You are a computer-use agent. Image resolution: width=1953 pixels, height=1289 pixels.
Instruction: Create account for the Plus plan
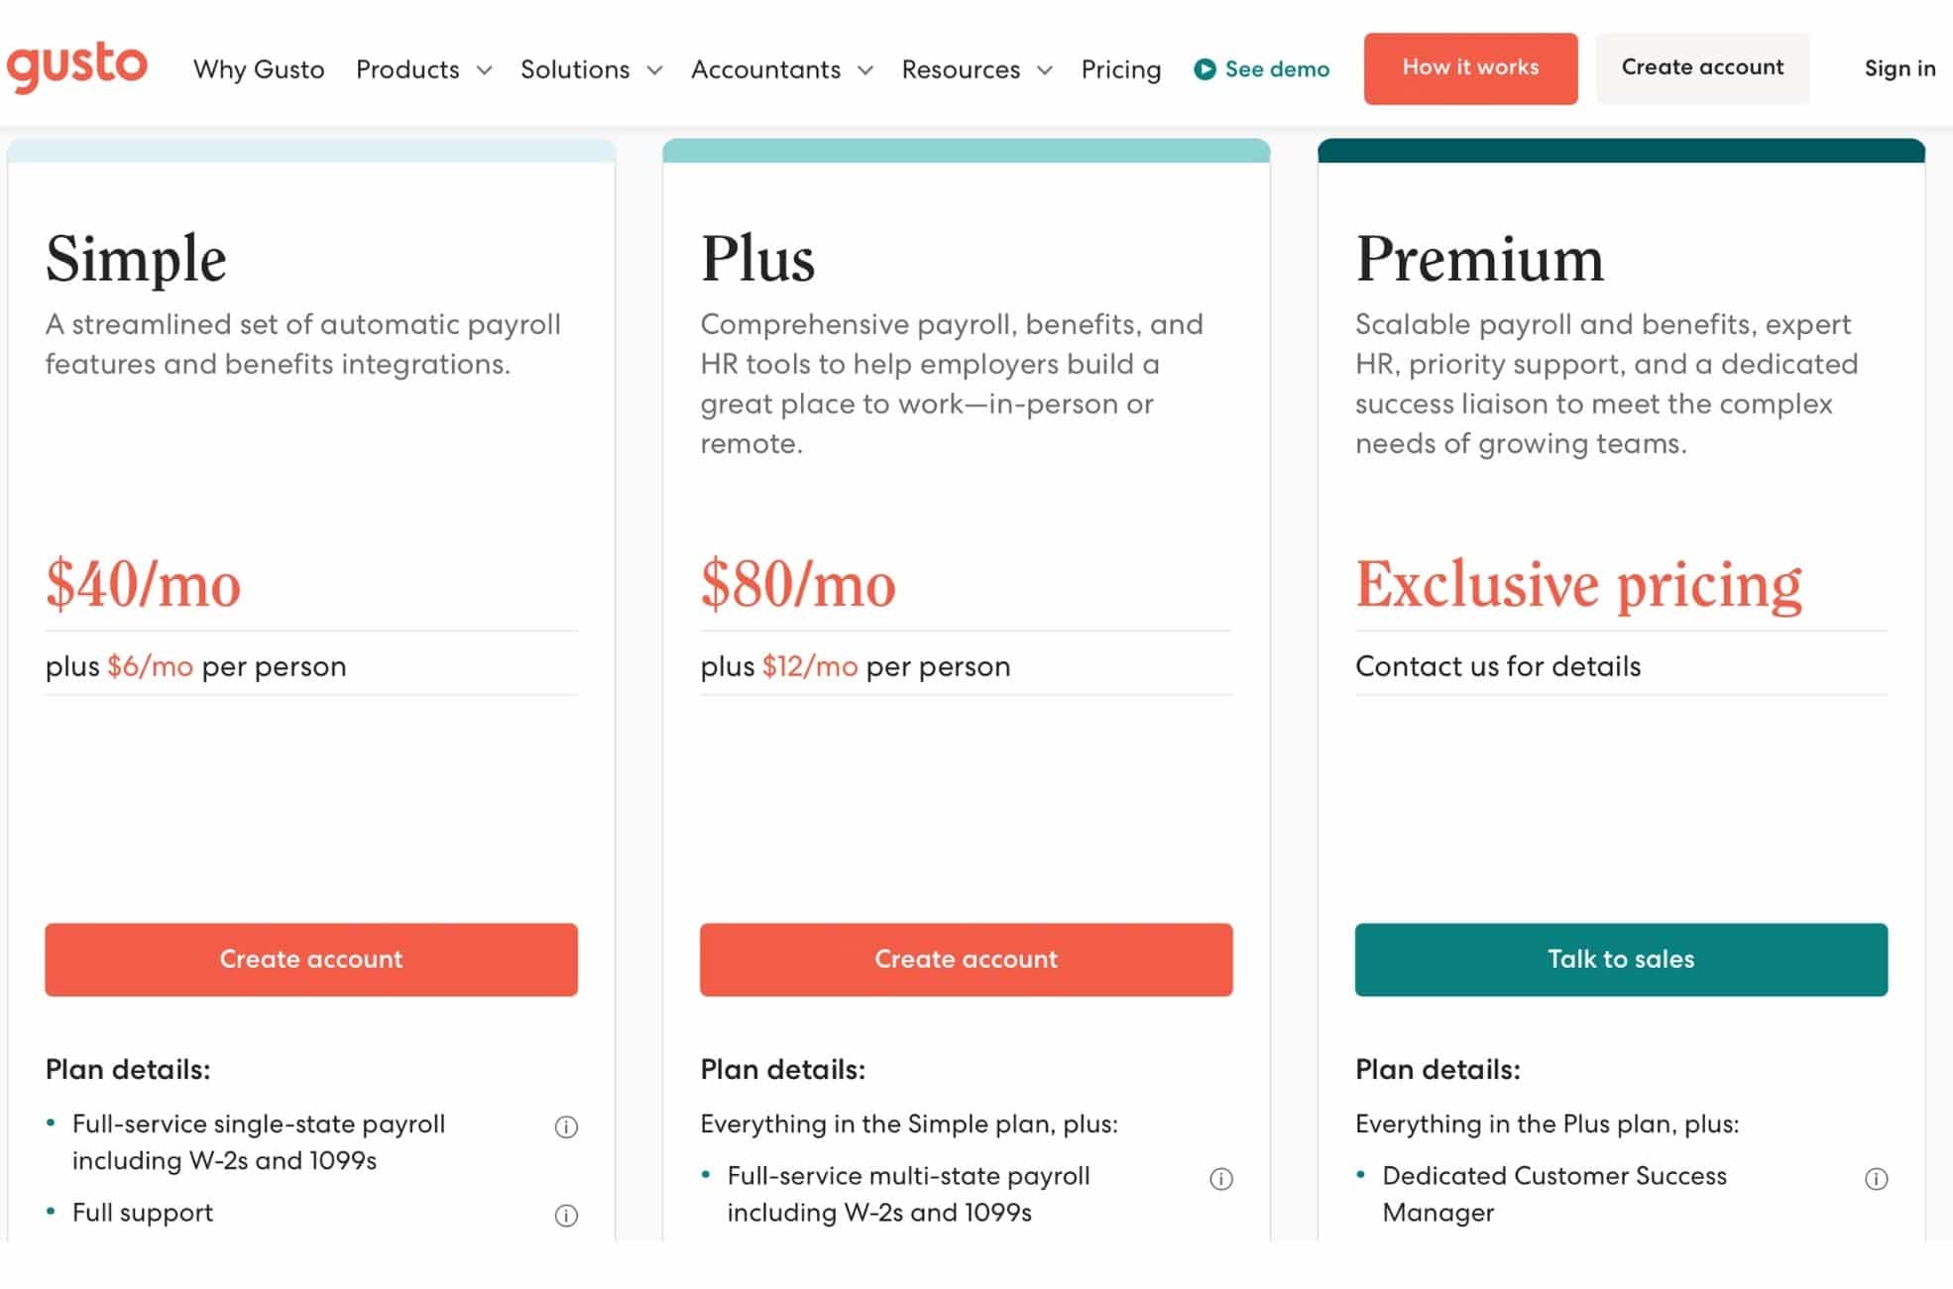click(x=966, y=959)
